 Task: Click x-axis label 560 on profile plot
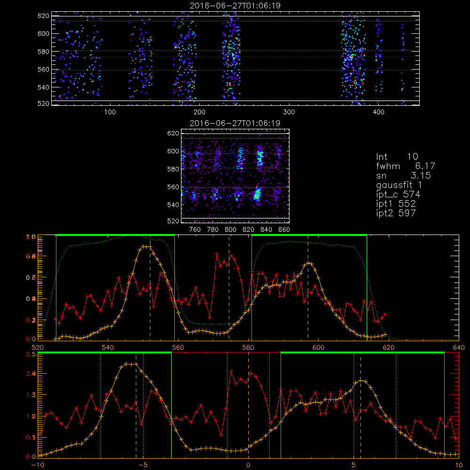click(178, 347)
